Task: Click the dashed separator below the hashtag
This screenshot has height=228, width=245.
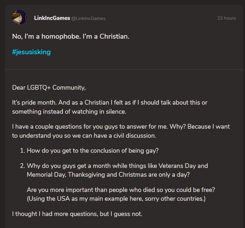Action: (x=124, y=69)
